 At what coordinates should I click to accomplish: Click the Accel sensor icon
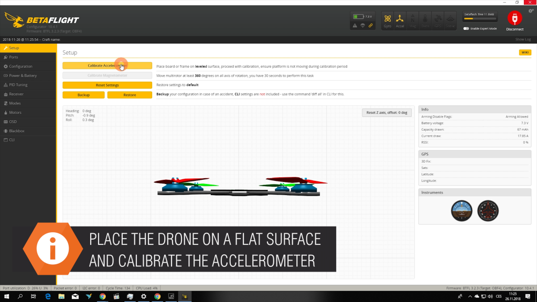point(400,21)
